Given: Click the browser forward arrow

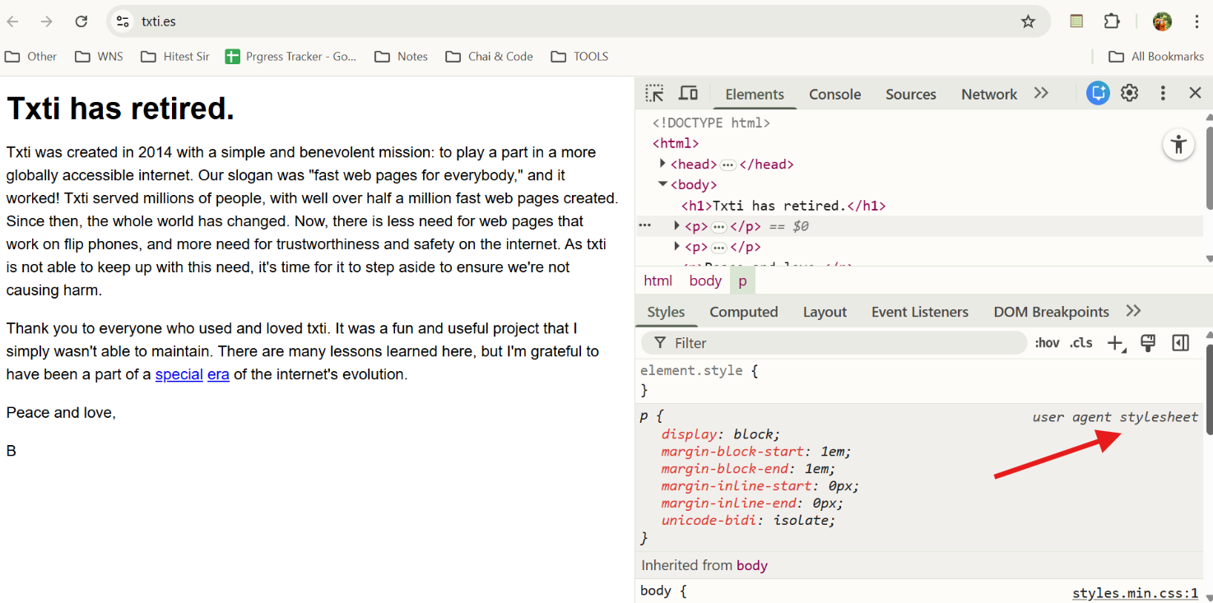Looking at the screenshot, I should pos(47,21).
